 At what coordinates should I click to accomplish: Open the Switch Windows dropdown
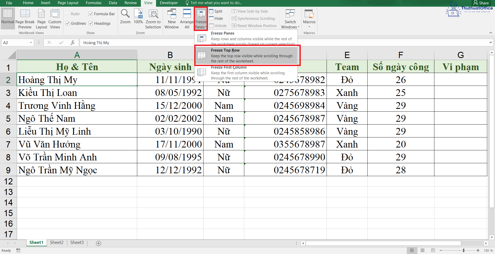tap(290, 18)
